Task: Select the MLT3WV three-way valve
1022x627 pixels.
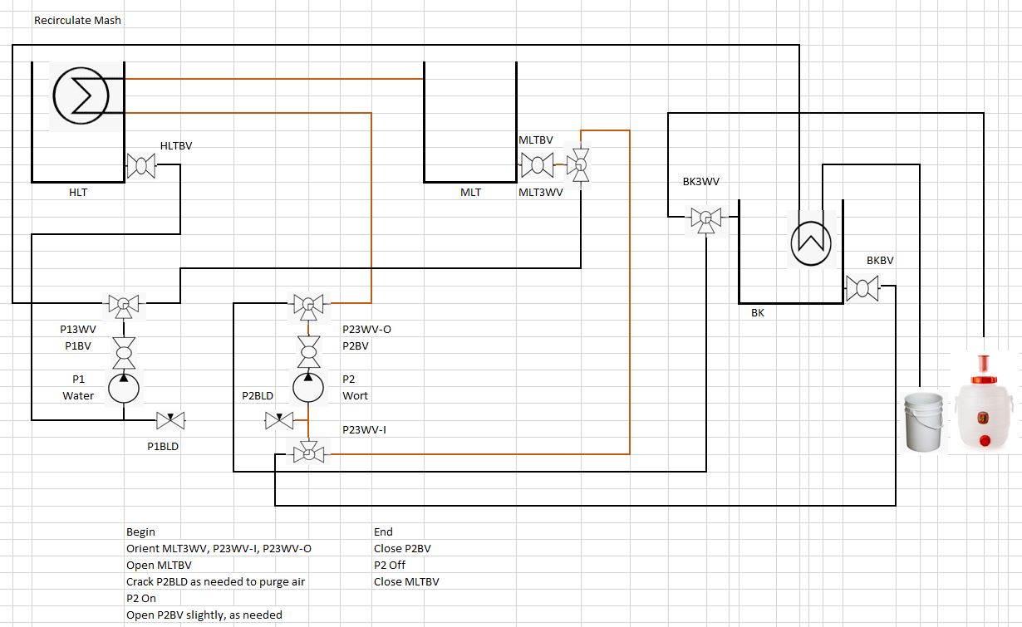Action: click(x=578, y=166)
